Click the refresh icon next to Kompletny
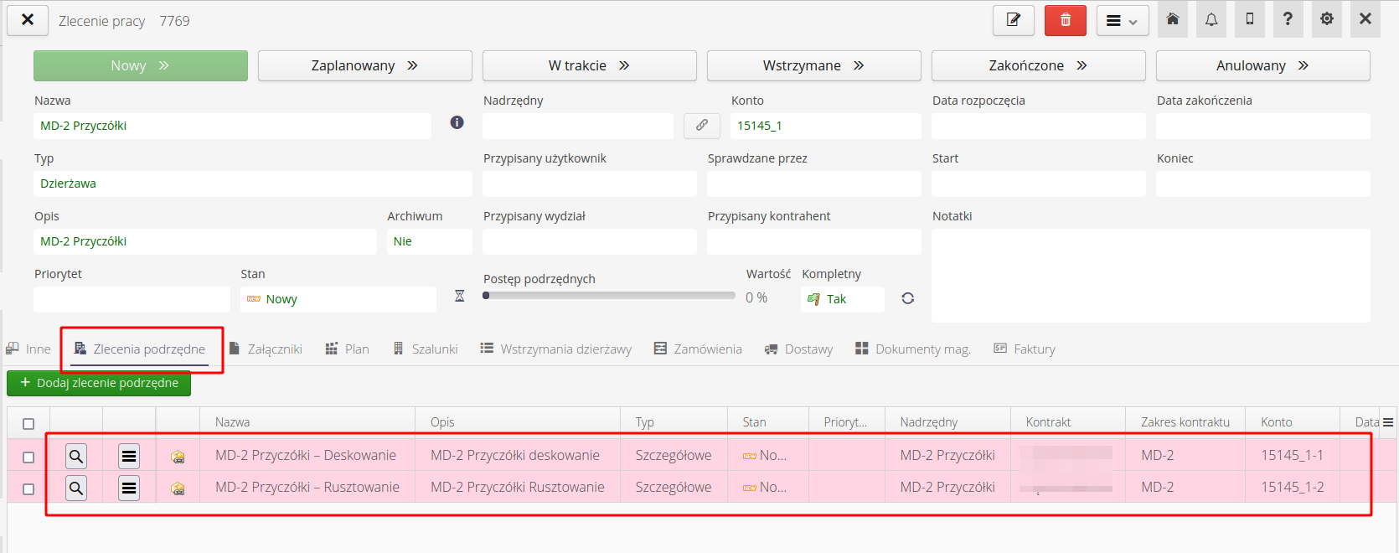1399x553 pixels. click(x=907, y=298)
